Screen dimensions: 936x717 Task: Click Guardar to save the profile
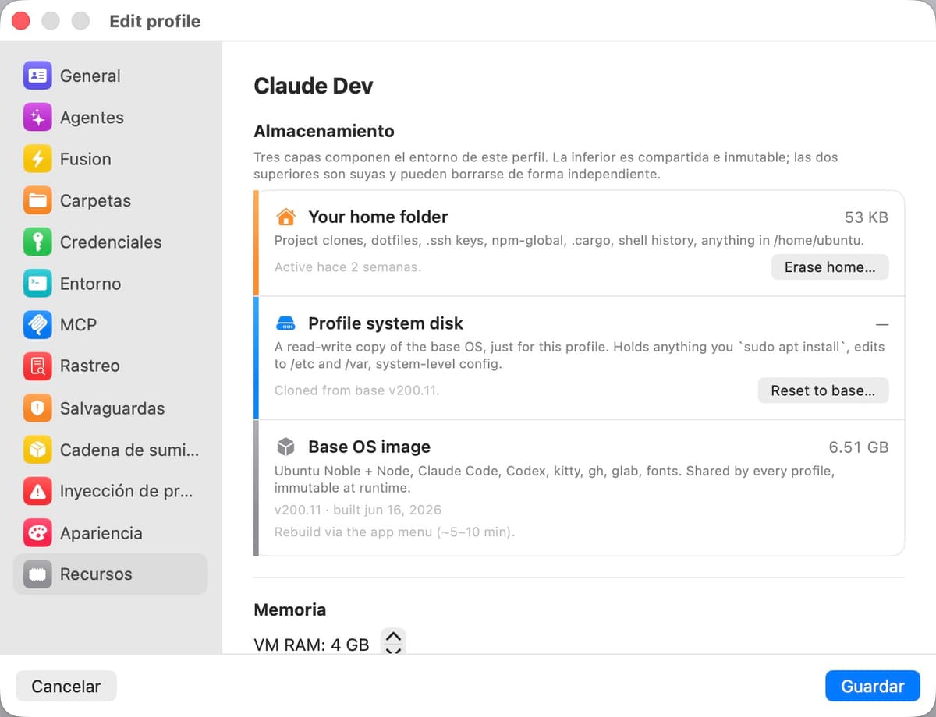pyautogui.click(x=873, y=686)
